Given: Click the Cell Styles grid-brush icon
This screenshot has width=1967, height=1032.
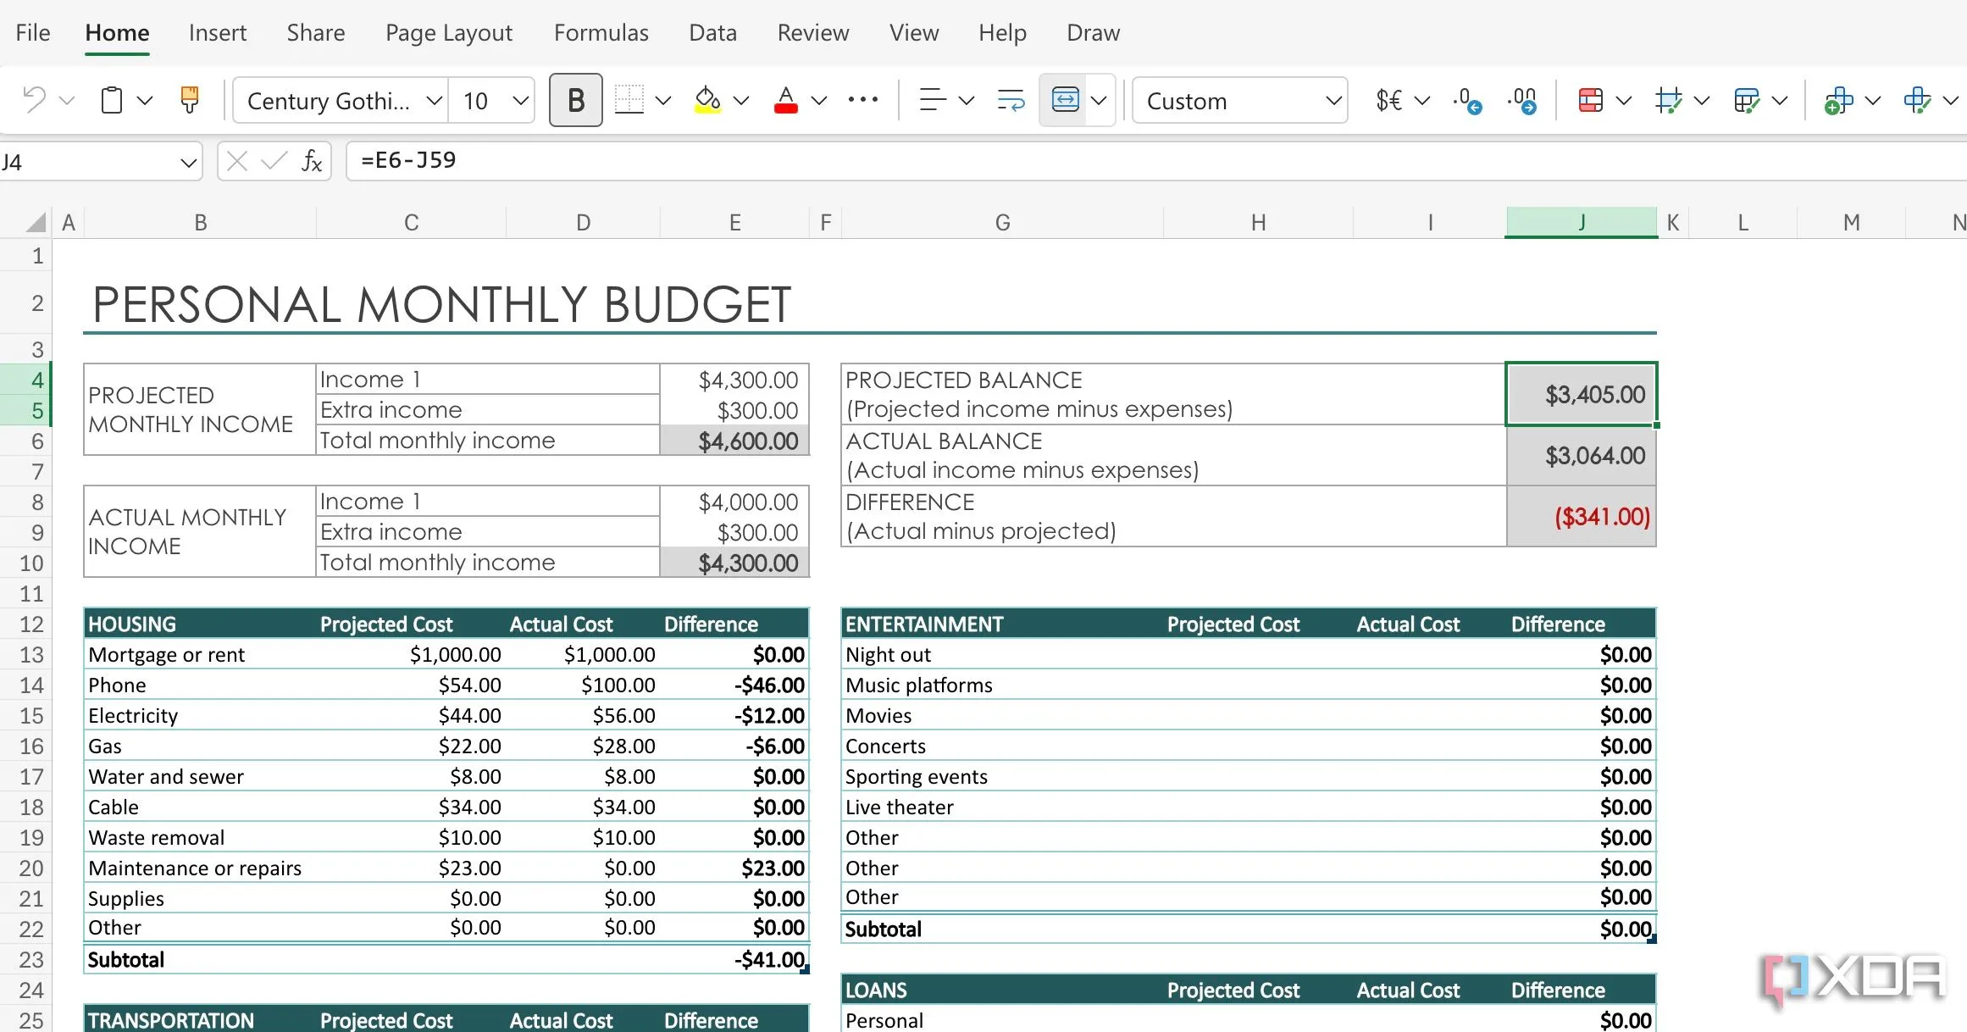Looking at the screenshot, I should tap(1668, 100).
